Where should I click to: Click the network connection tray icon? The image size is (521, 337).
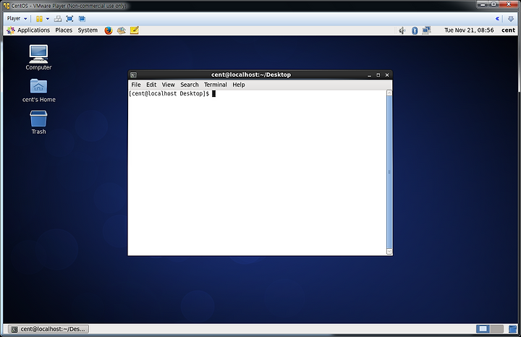[x=427, y=30]
